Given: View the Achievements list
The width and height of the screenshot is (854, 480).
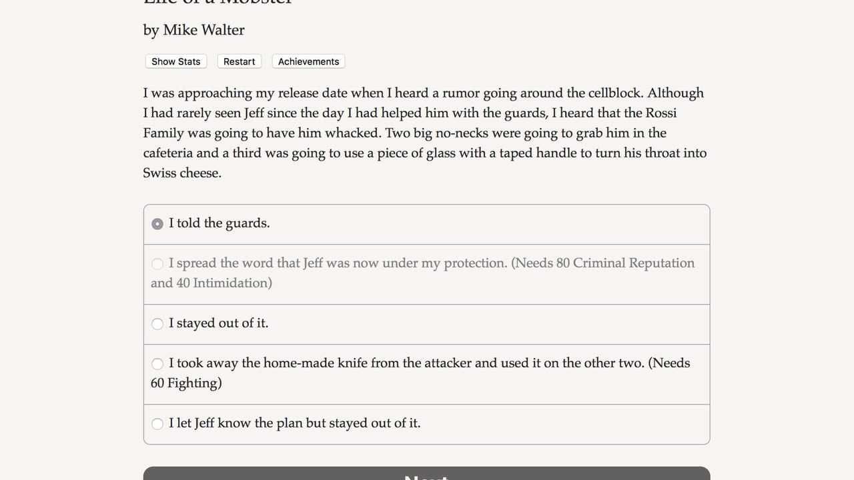Looking at the screenshot, I should (x=308, y=61).
